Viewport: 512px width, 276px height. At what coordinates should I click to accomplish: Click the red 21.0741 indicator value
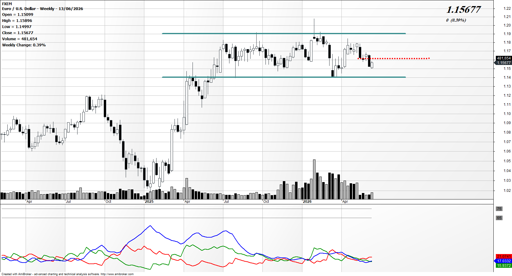click(504, 256)
